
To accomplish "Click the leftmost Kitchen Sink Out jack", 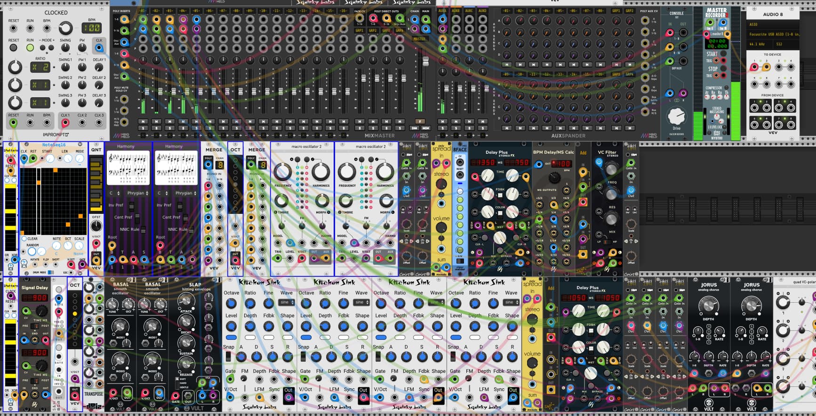I will pos(288,398).
